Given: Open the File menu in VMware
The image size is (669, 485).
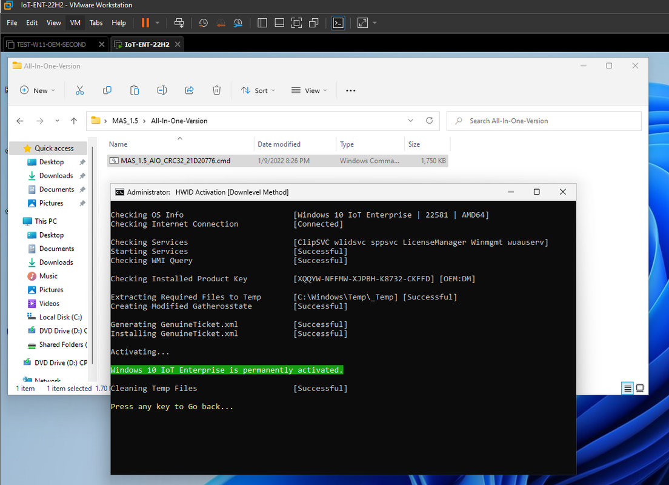Looking at the screenshot, I should (12, 23).
